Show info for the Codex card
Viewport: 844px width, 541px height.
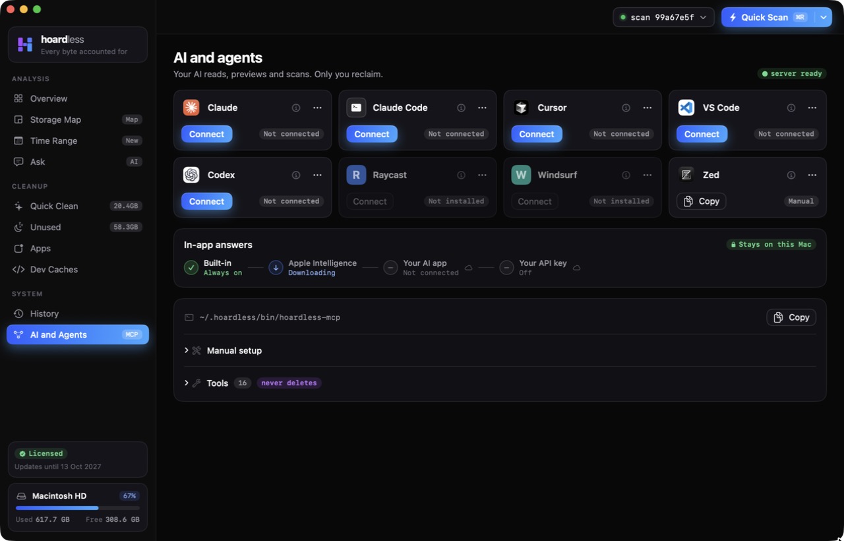tap(296, 175)
